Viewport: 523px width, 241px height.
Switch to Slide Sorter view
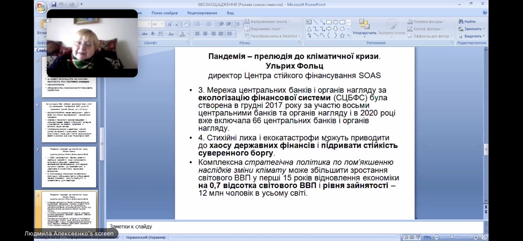412,237
